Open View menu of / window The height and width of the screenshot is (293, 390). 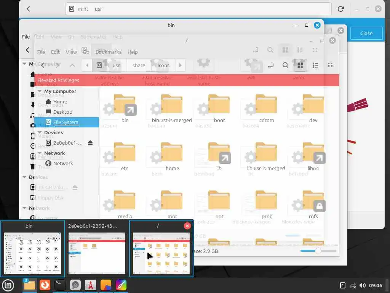[71, 52]
